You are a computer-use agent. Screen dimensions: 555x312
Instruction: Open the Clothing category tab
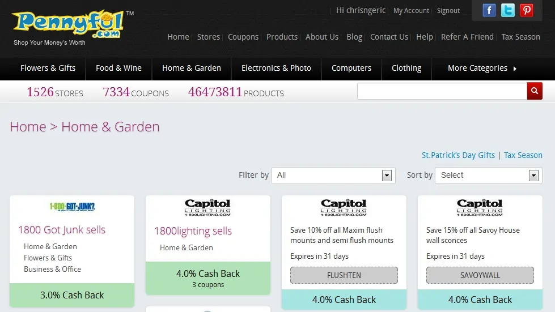point(406,68)
